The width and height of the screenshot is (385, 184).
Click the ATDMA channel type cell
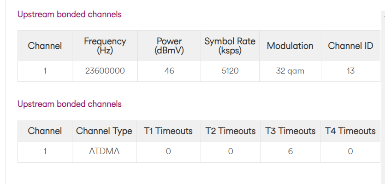104,151
